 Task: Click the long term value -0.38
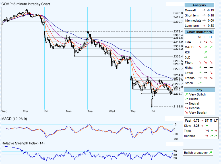tap(210, 26)
